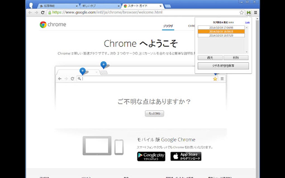Click the menu icon in illustrated browser
285x178 pixels.
click(222, 79)
